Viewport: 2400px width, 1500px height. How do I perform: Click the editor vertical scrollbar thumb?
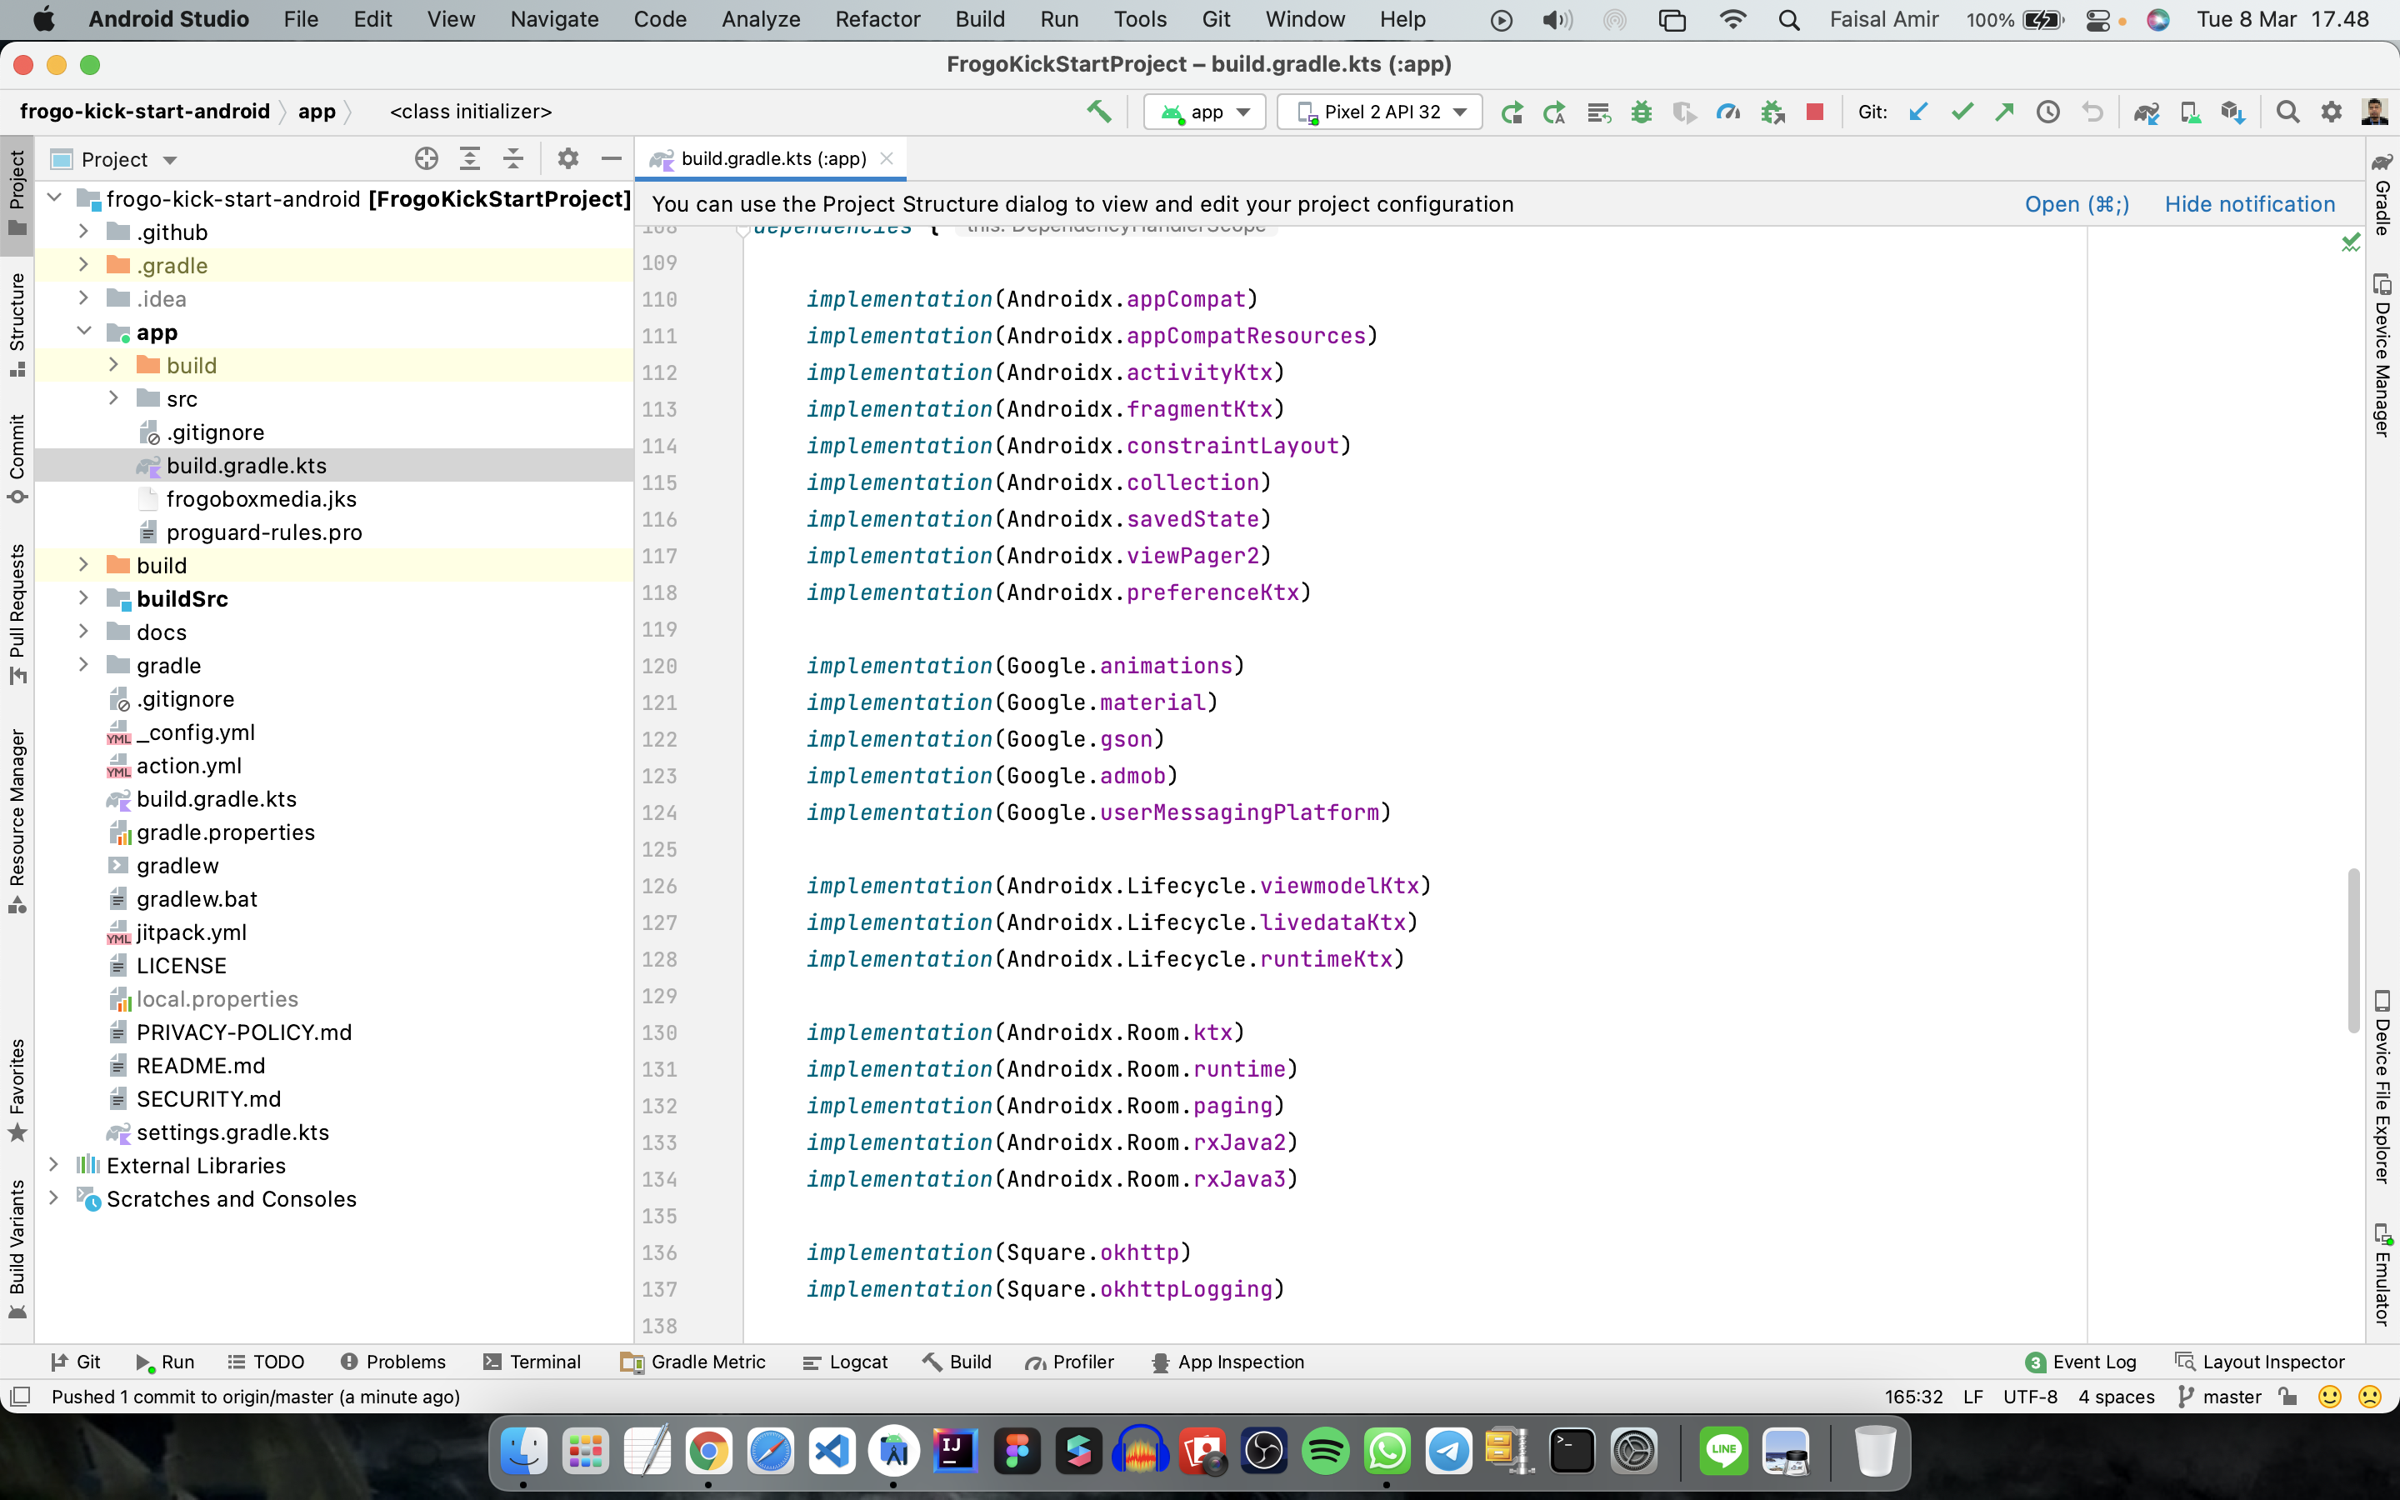[x=2352, y=949]
